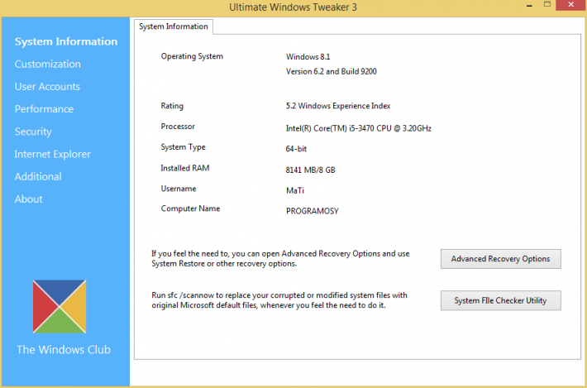Open User Accounts settings
Screen dimensions: 587x388
pos(47,87)
